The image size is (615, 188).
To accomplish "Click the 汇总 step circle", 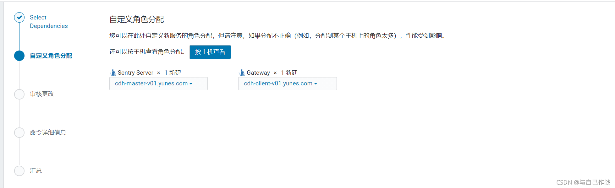I will (19, 171).
